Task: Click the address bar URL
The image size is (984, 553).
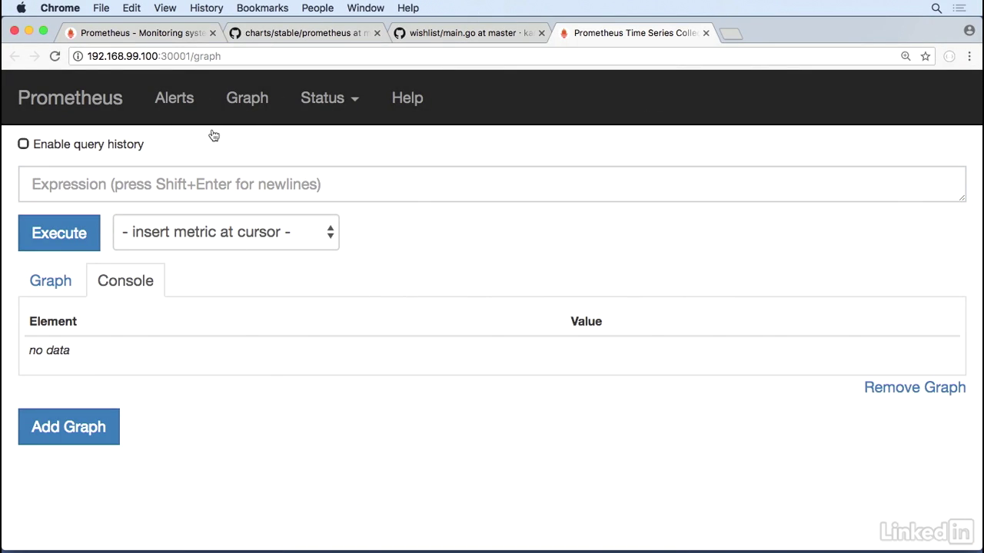Action: [154, 56]
